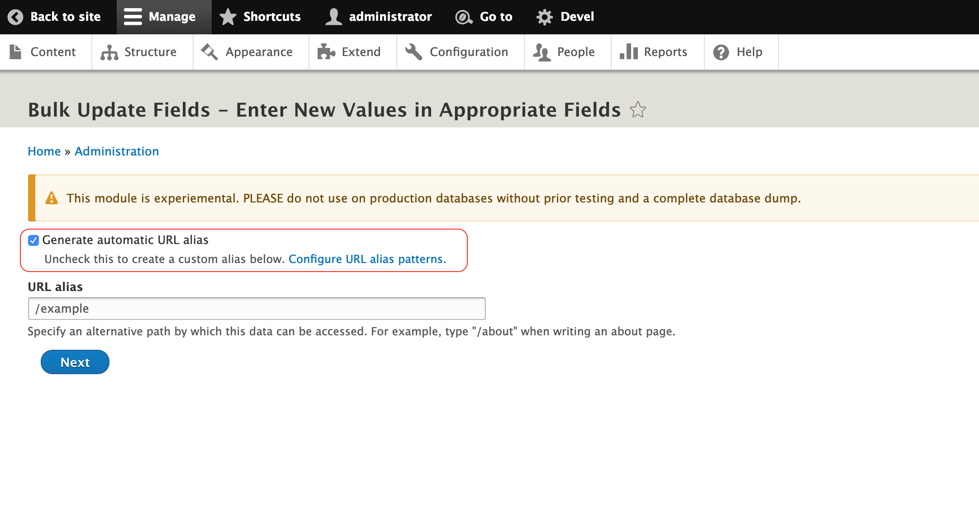This screenshot has width=979, height=526.
Task: Follow Configure URL alias patterns link
Action: click(367, 259)
